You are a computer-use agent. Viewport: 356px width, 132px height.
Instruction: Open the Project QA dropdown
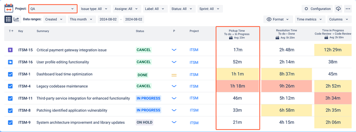[x=53, y=9]
